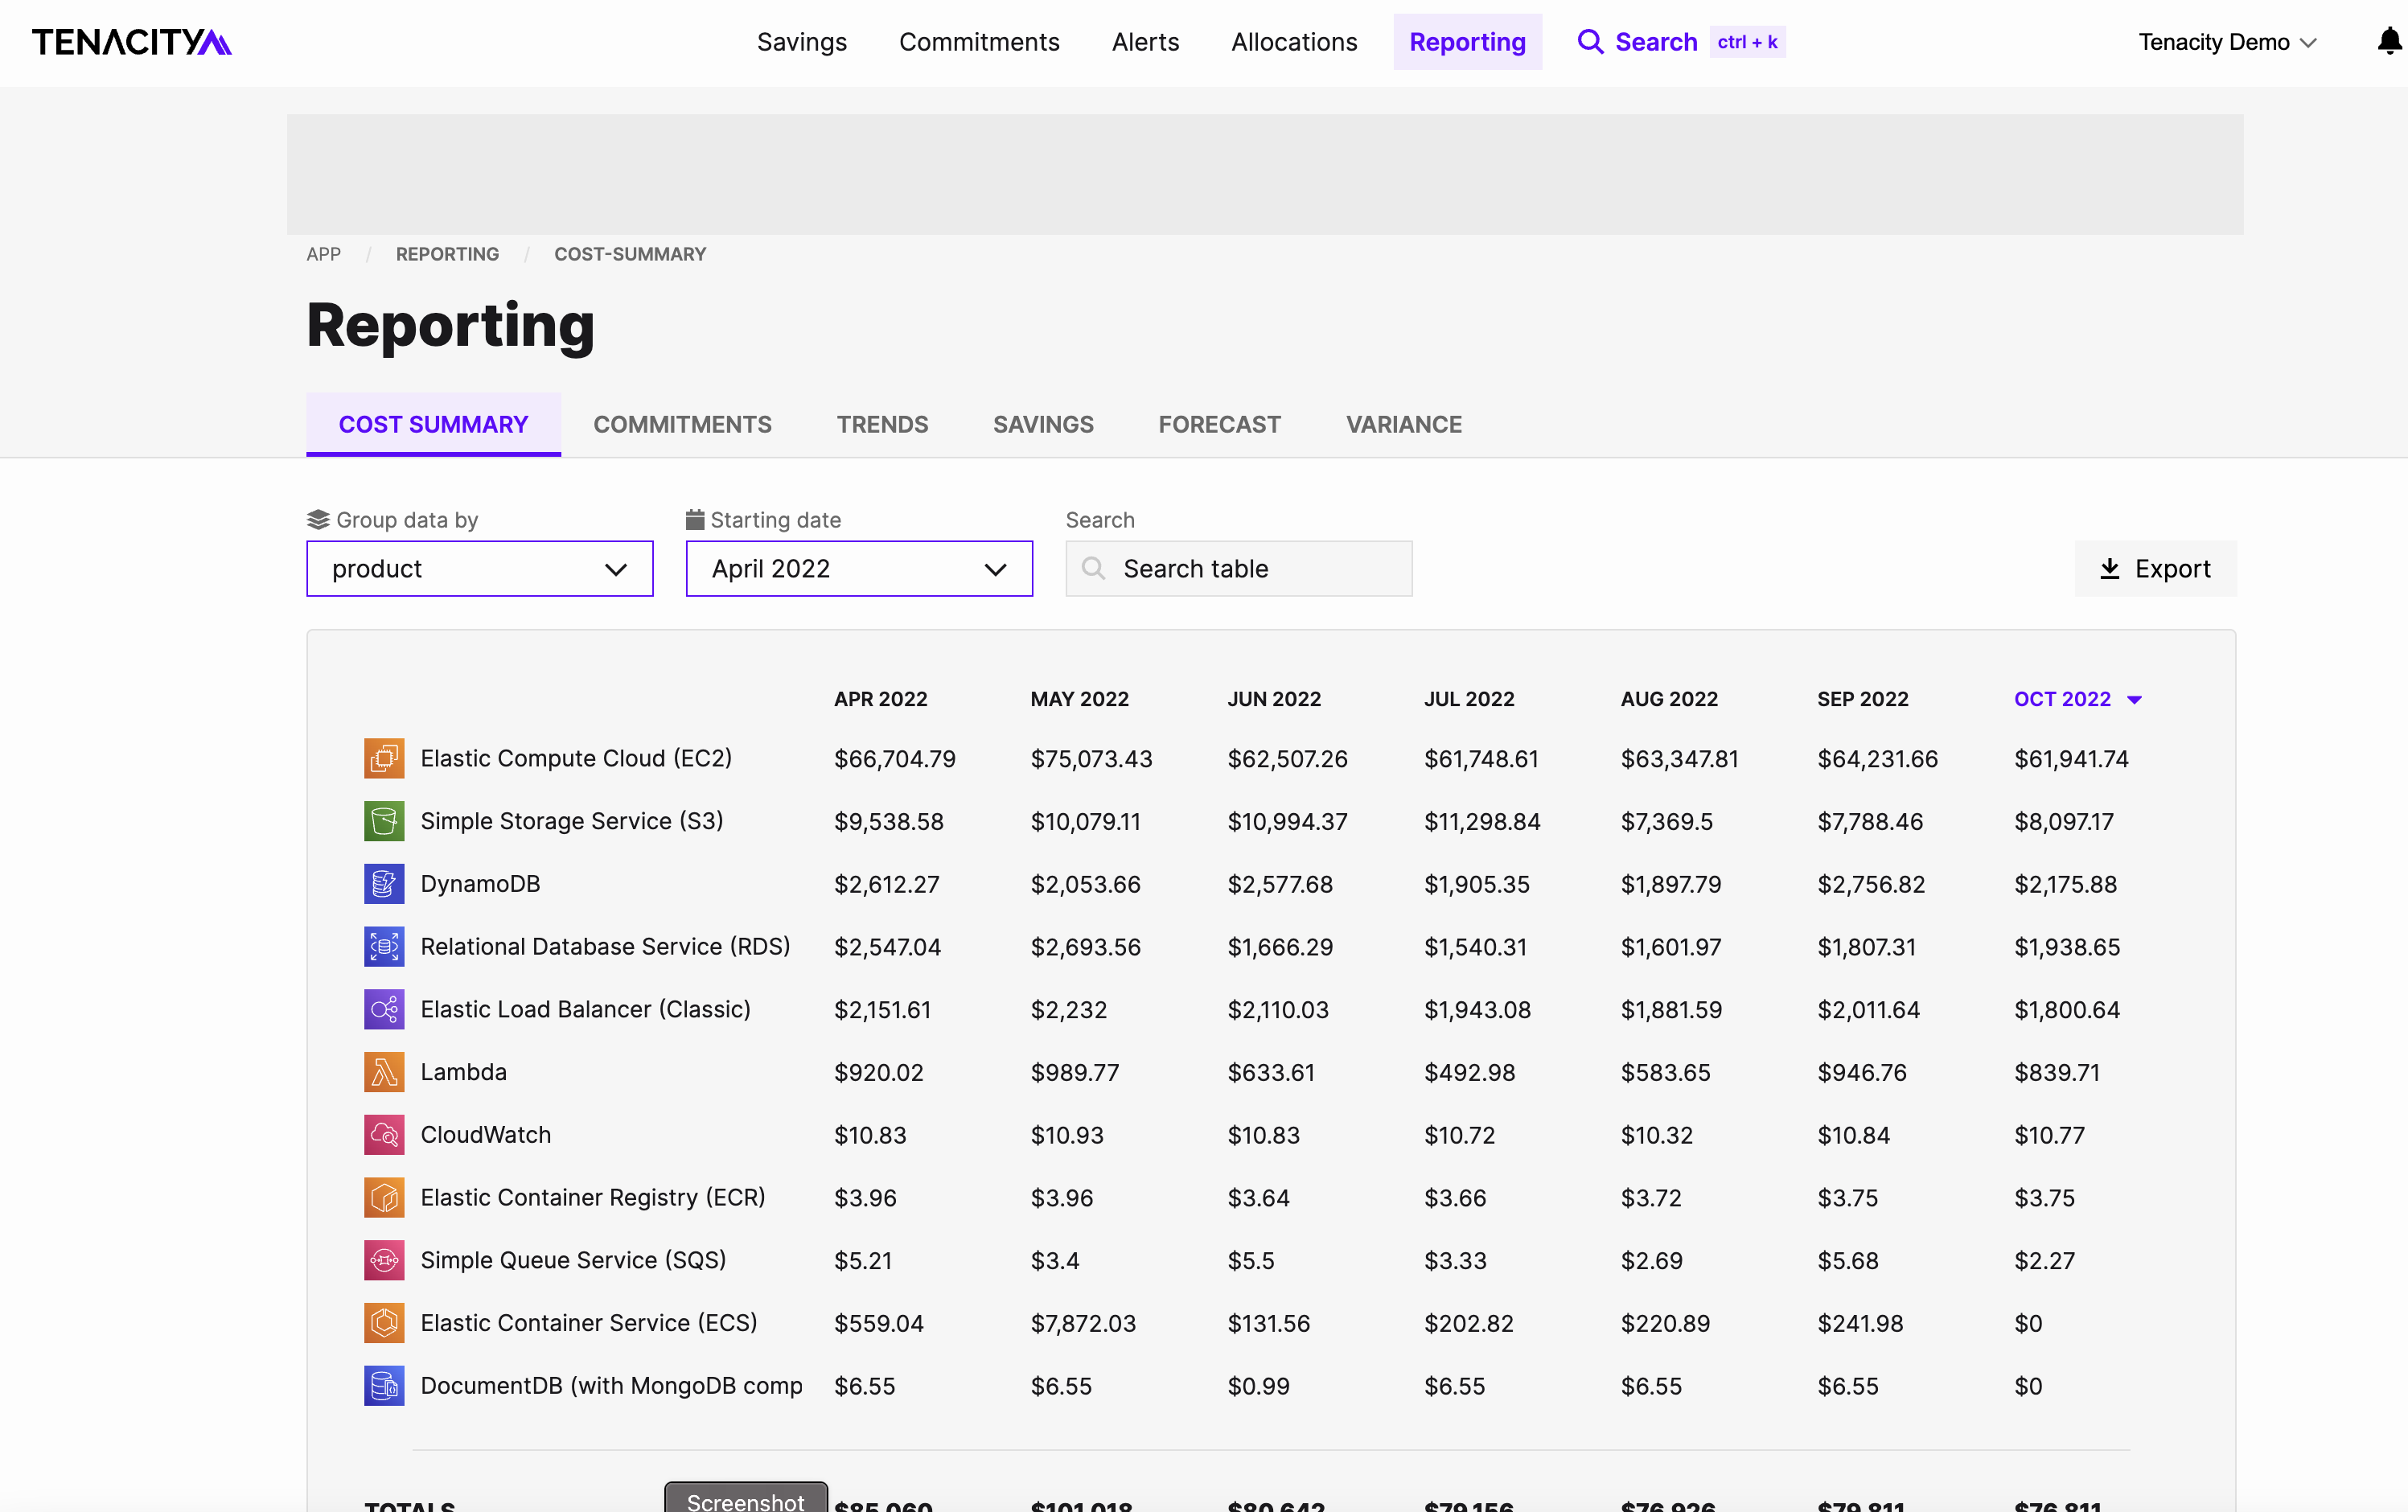Sort by the JUL 2022 column
Screen dimensions: 2408x1512
click(1469, 699)
